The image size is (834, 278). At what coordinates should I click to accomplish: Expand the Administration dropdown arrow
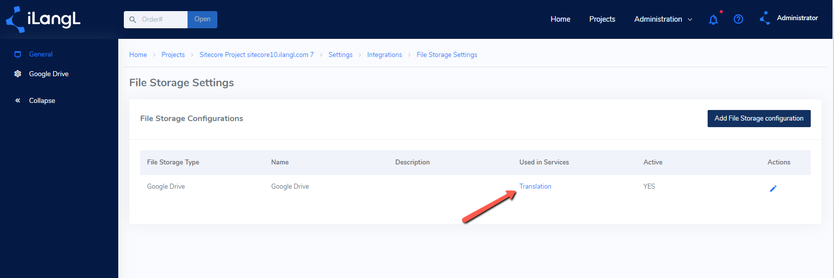pyautogui.click(x=690, y=20)
